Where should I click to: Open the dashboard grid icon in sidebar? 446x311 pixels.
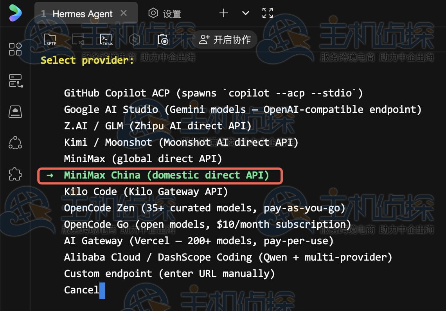(x=15, y=49)
